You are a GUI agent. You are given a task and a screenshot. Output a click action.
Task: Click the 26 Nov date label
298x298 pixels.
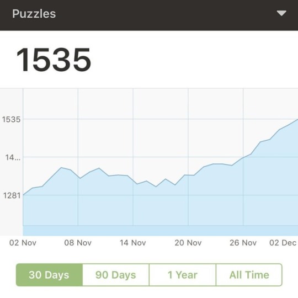pyautogui.click(x=243, y=243)
